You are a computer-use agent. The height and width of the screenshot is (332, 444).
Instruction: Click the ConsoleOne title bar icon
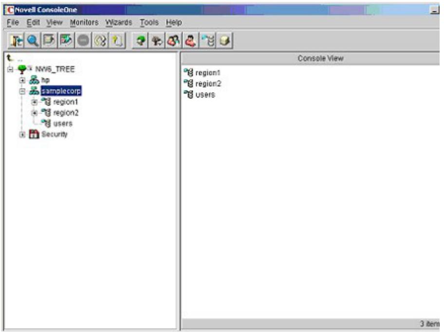(x=10, y=10)
